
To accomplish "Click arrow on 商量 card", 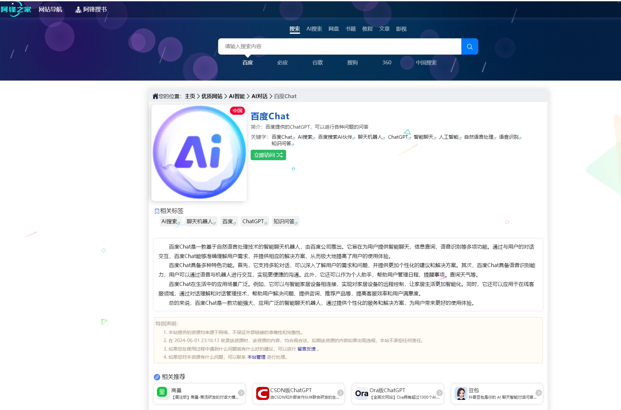I will 241,393.
